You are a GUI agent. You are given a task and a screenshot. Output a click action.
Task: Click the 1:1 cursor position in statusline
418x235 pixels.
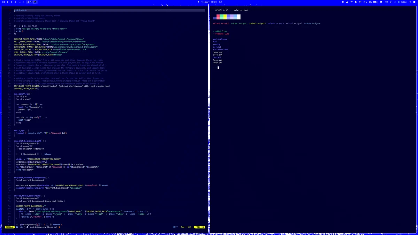[189, 227]
